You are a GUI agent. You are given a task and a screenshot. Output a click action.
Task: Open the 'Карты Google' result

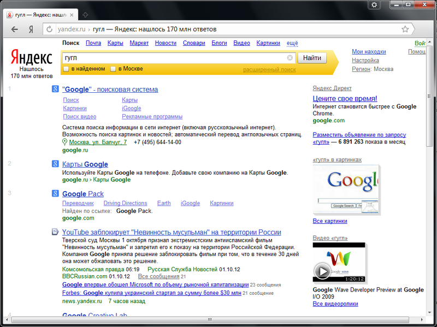pos(85,164)
